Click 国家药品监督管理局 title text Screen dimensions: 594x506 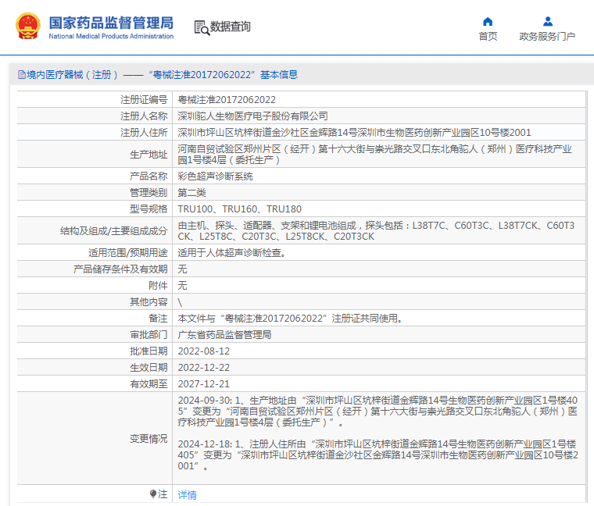111,23
